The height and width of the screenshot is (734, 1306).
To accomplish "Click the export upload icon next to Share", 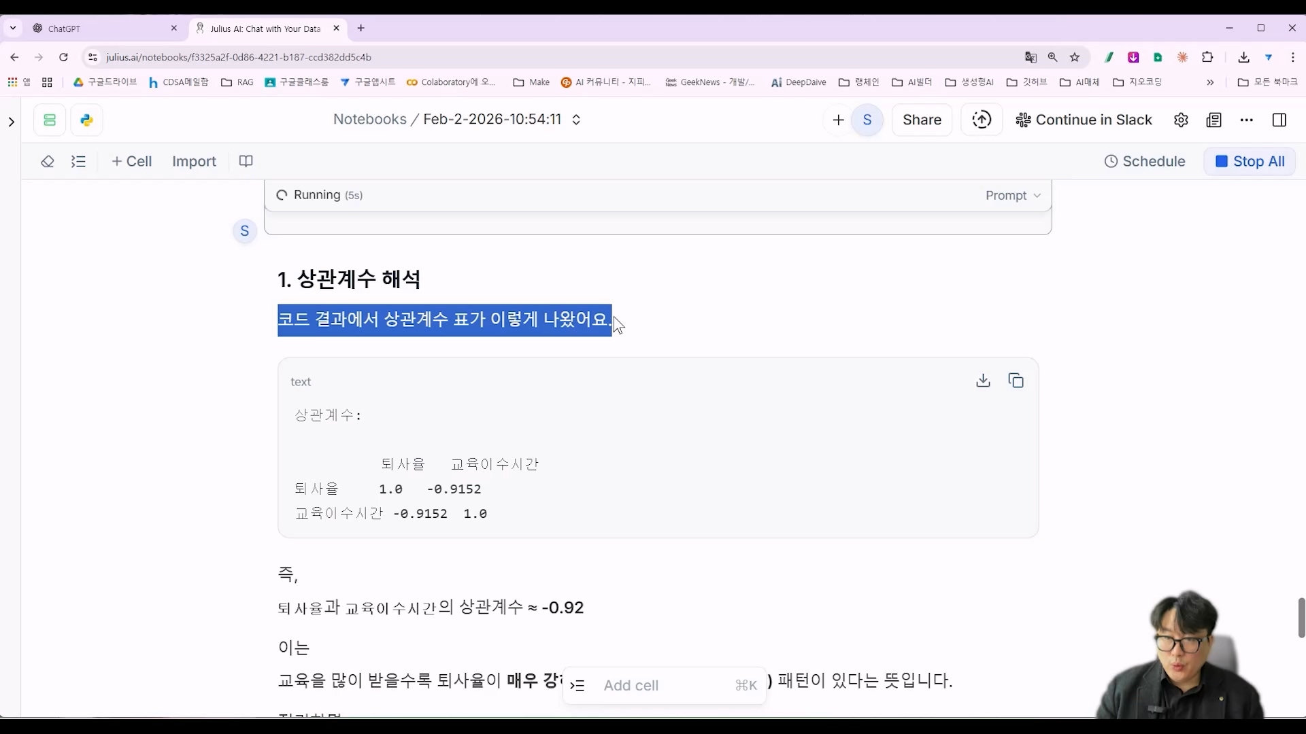I will (x=982, y=120).
